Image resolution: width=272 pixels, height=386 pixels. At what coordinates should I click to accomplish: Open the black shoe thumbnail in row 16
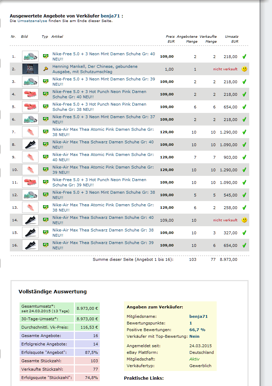[x=30, y=245]
